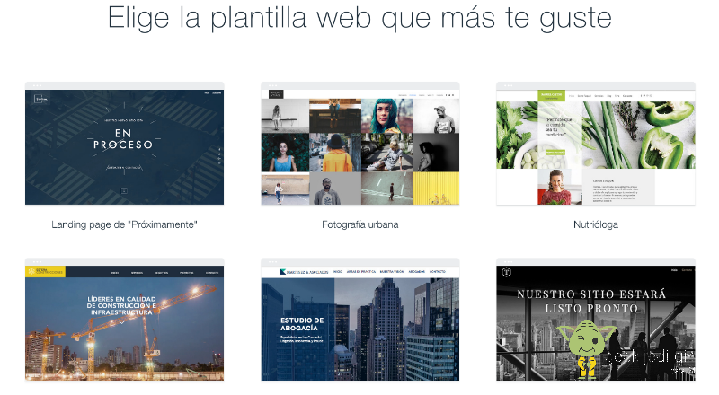The image size is (719, 395).
Task: Select the blue-haired woman photo
Action: [x=387, y=116]
